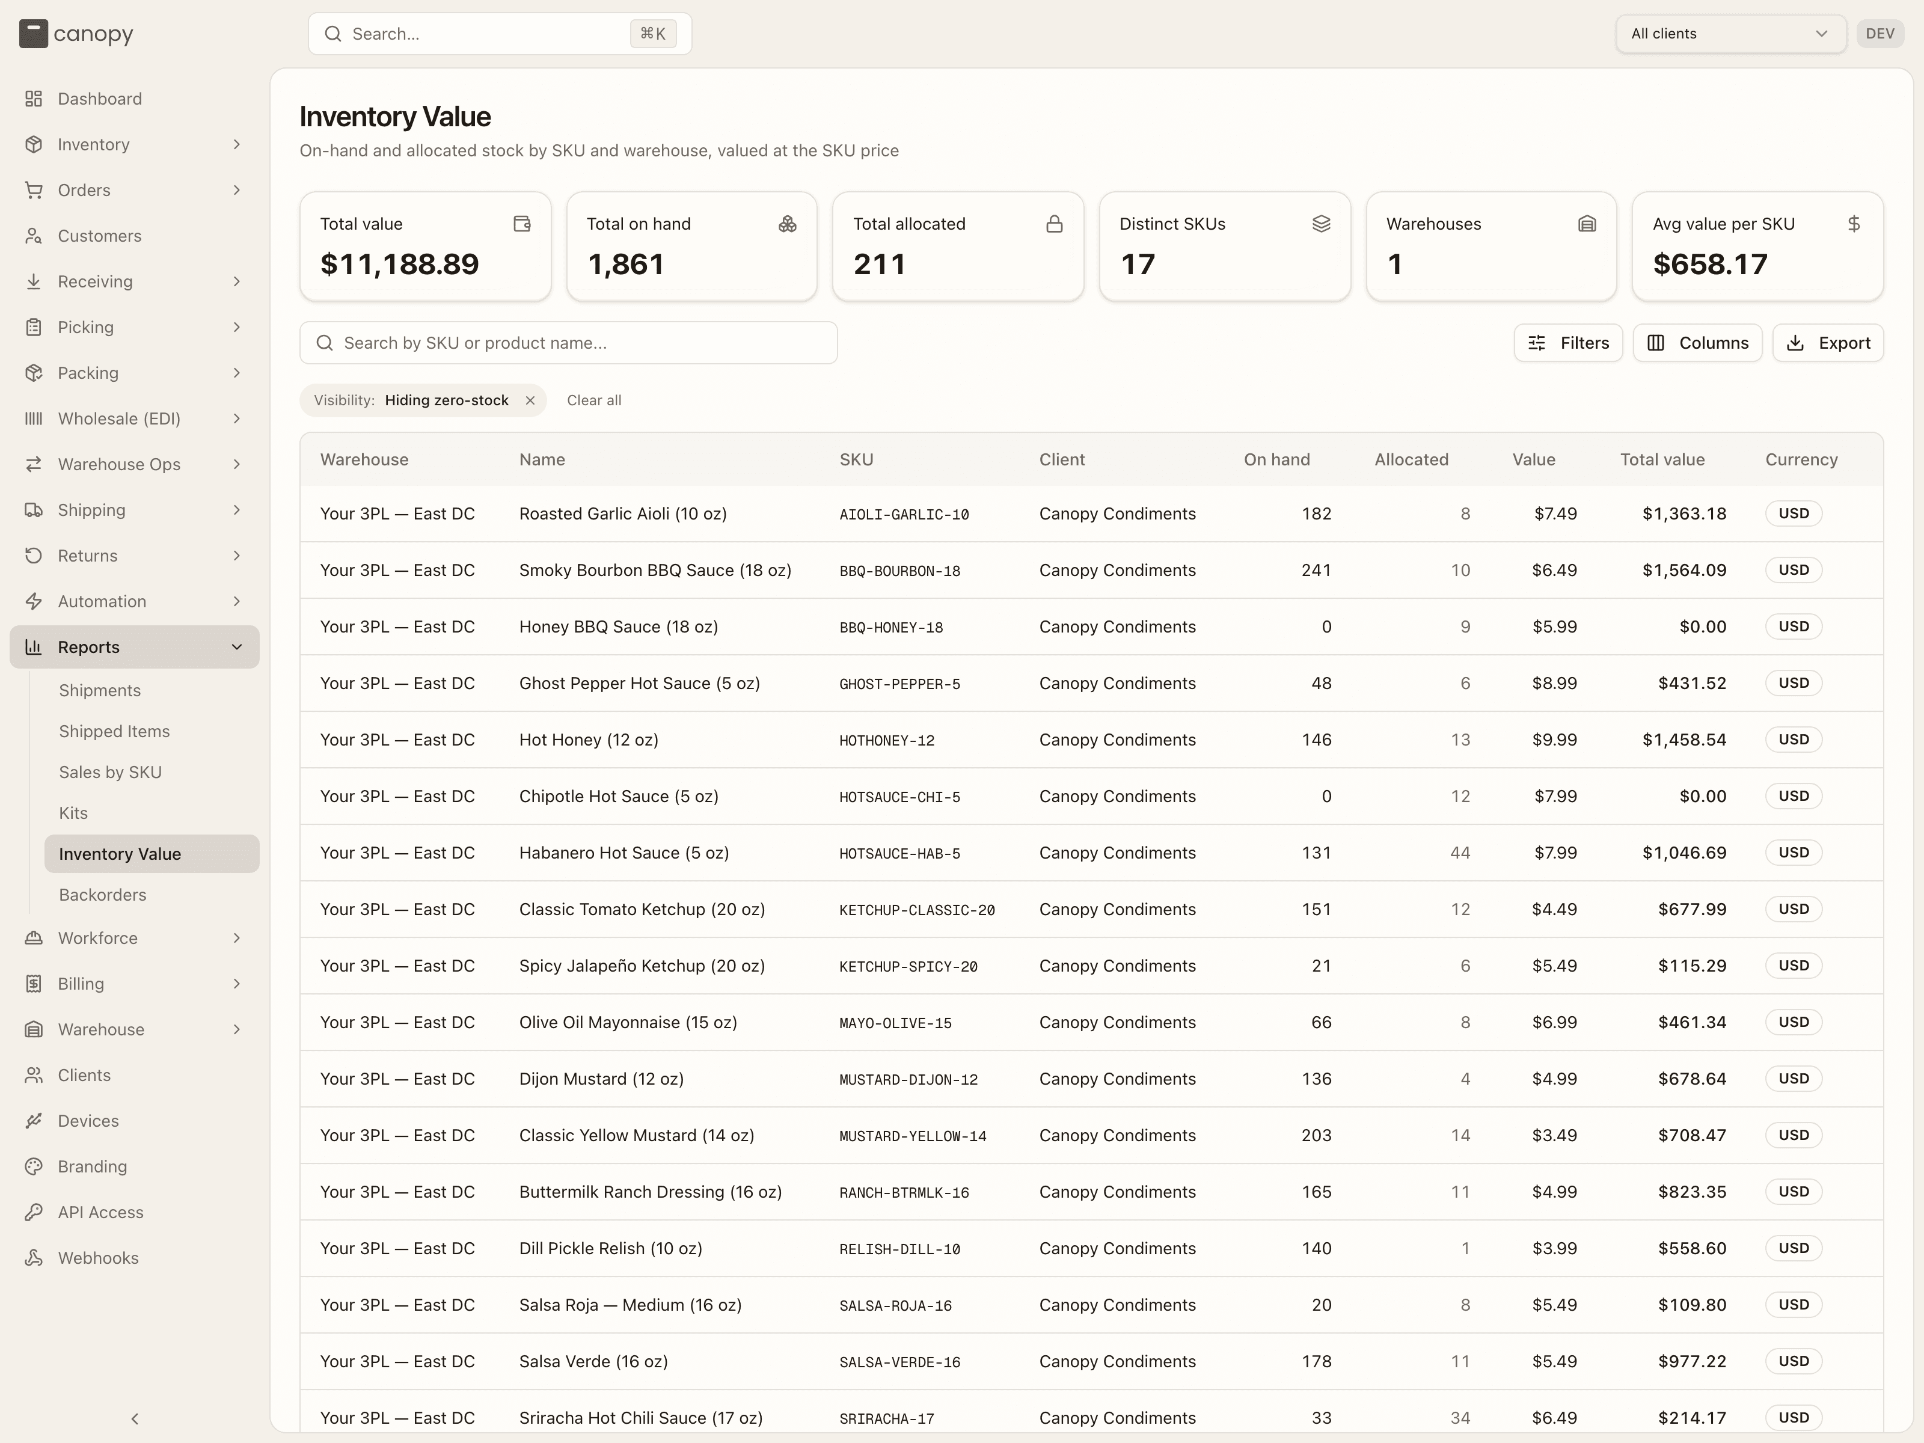Open Webhooks via its icon

[33, 1258]
